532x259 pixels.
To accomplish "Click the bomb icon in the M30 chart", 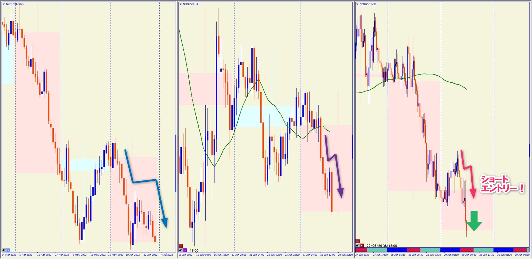I will [358, 246].
